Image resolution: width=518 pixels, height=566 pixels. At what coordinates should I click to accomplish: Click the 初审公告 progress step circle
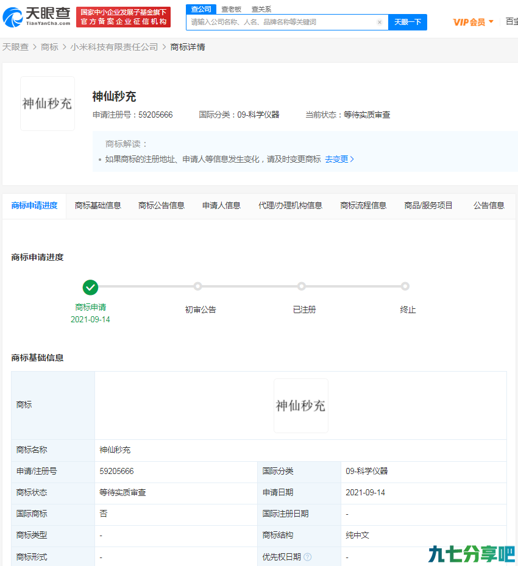197,286
